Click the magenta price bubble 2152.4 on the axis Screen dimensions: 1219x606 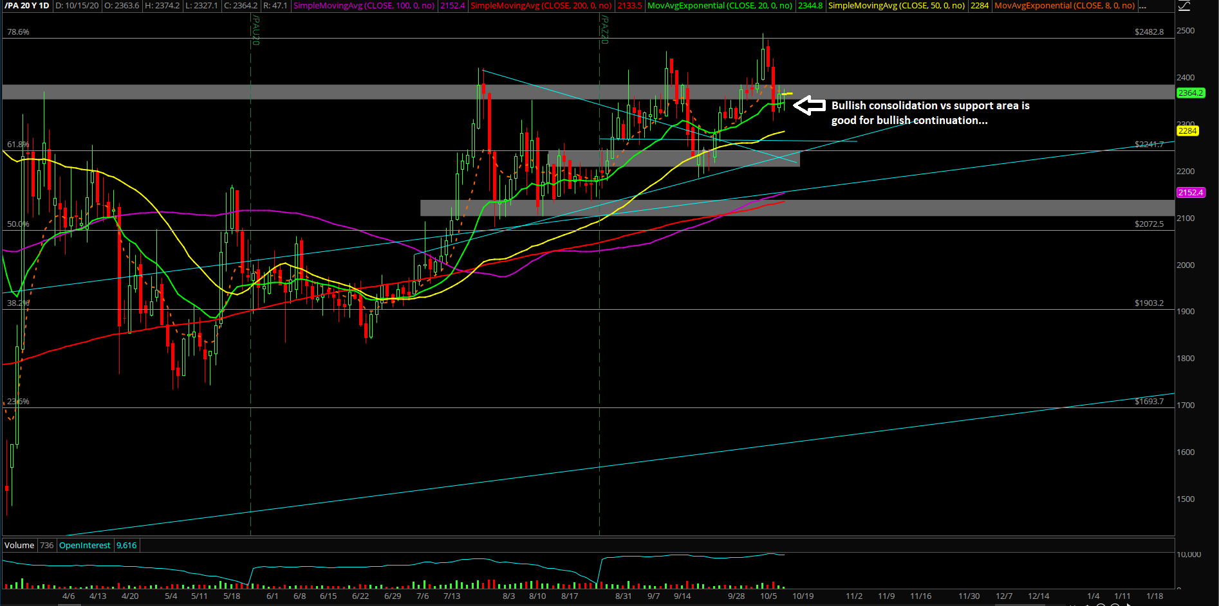[1191, 193]
